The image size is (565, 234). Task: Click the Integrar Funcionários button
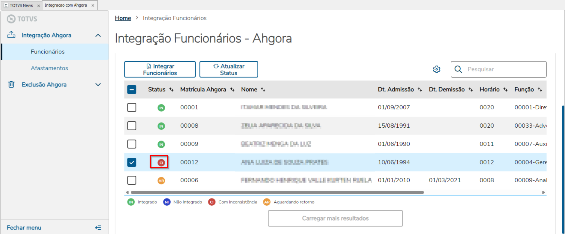click(x=160, y=69)
